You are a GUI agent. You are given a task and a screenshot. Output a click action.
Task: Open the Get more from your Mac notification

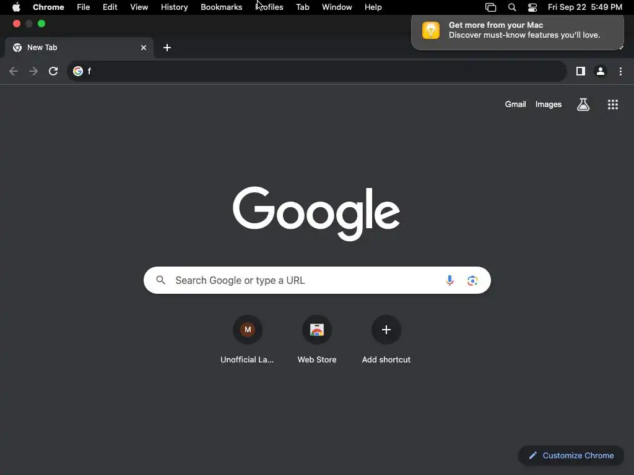point(518,31)
